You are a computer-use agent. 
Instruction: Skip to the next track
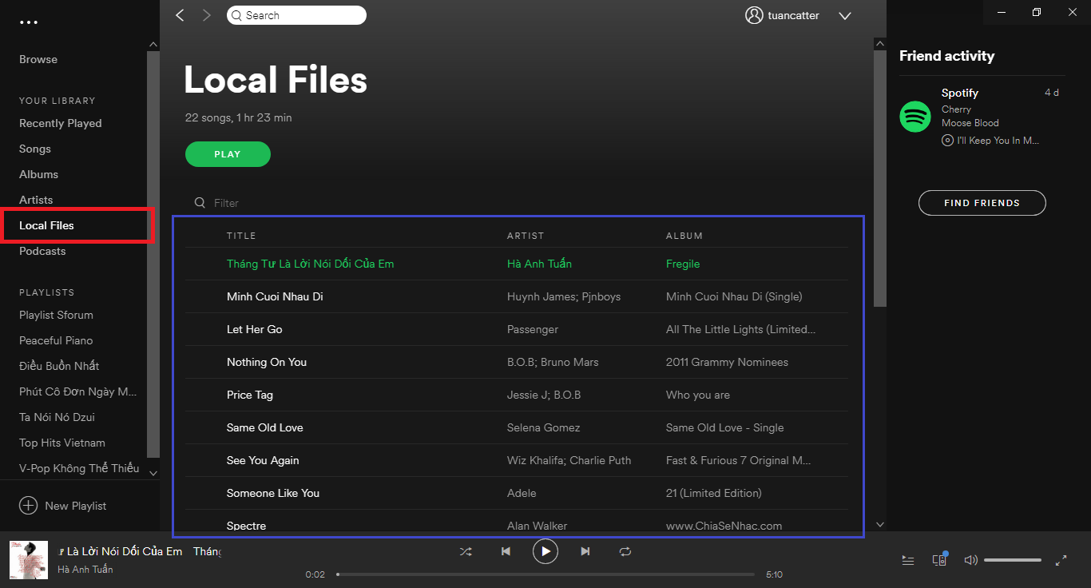tap(585, 551)
